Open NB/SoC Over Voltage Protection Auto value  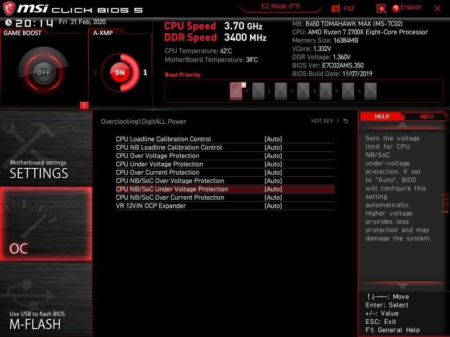pyautogui.click(x=273, y=180)
